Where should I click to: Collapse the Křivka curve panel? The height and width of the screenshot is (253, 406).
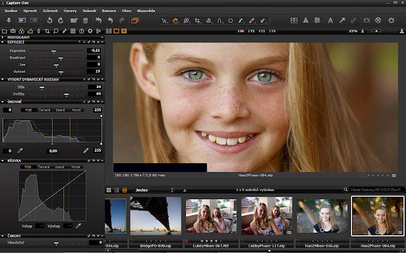tap(3, 161)
